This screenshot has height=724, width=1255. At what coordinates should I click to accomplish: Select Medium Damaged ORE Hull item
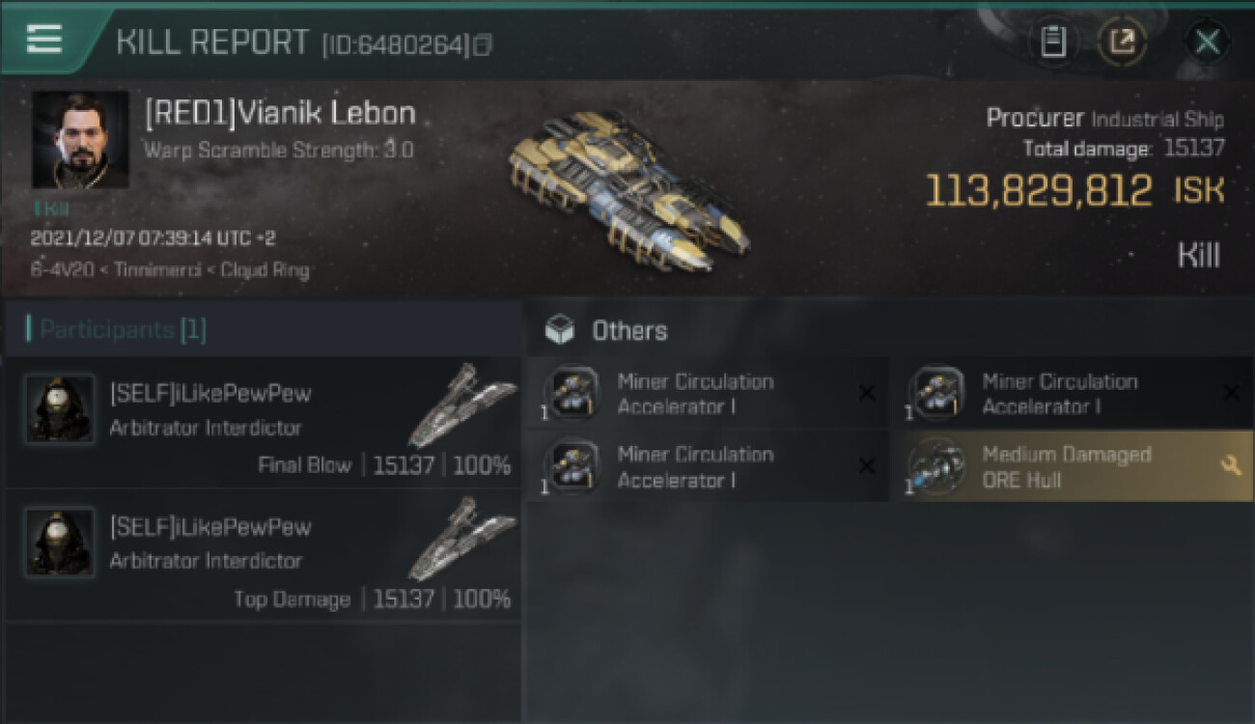[x=1072, y=466]
